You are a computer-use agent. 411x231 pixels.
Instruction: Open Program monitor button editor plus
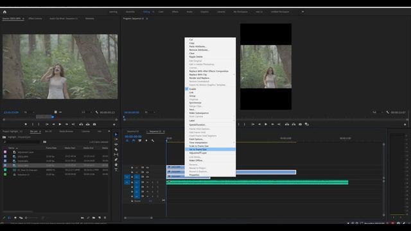pyautogui.click(x=405, y=124)
